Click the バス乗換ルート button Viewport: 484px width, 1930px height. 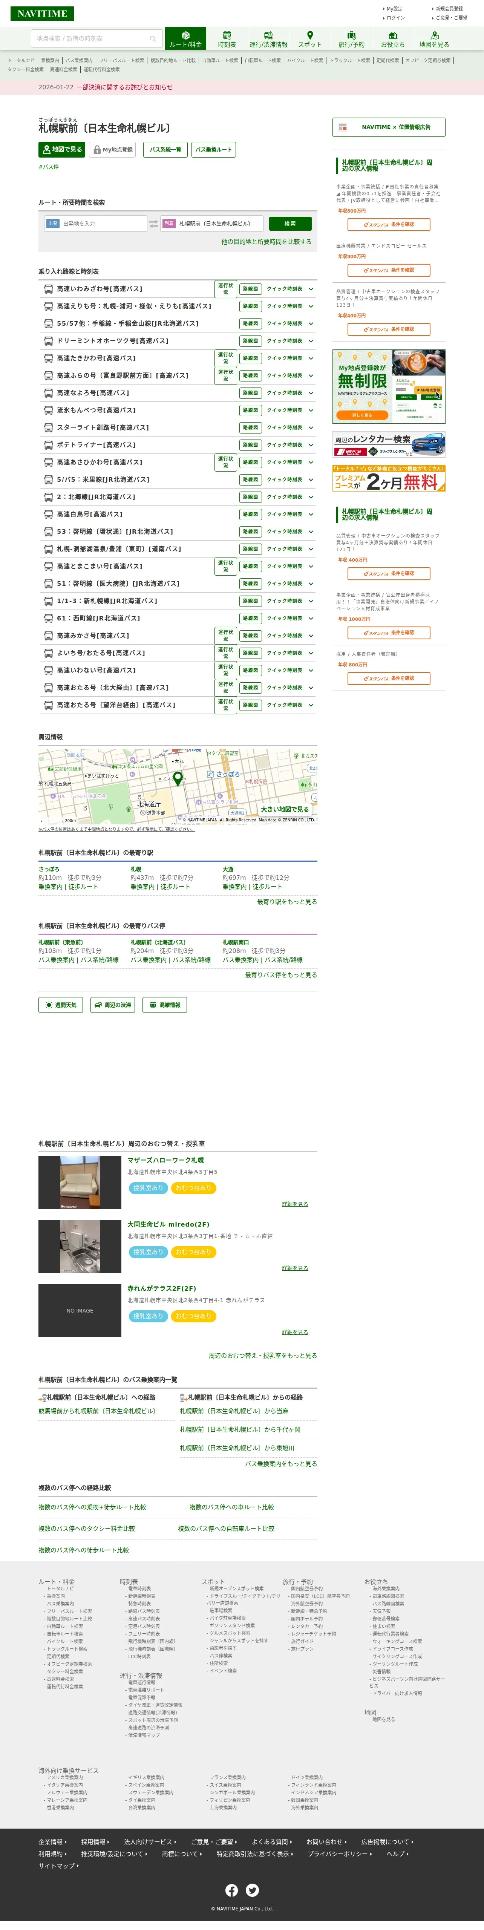(x=213, y=150)
